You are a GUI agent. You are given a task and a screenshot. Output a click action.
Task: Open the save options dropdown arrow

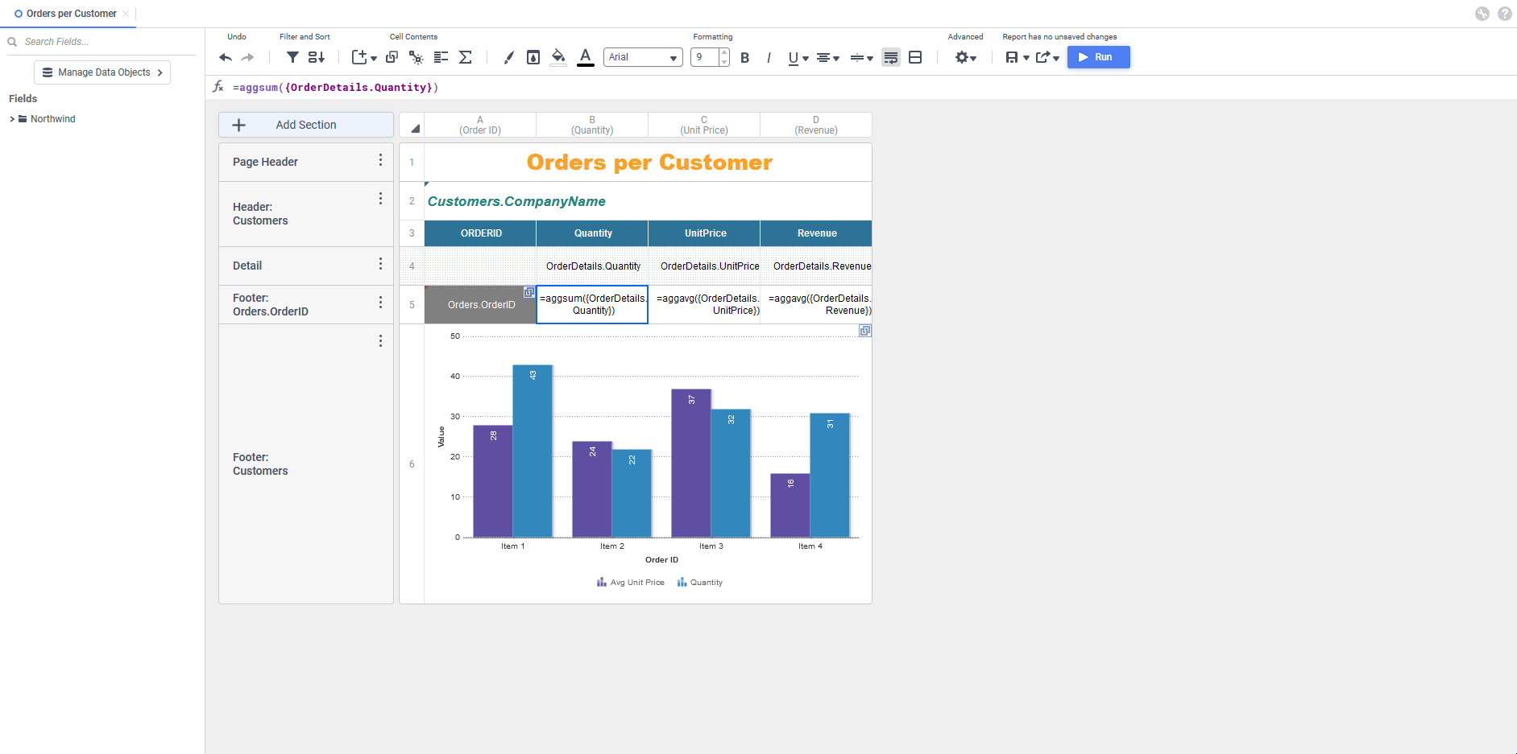click(1026, 58)
